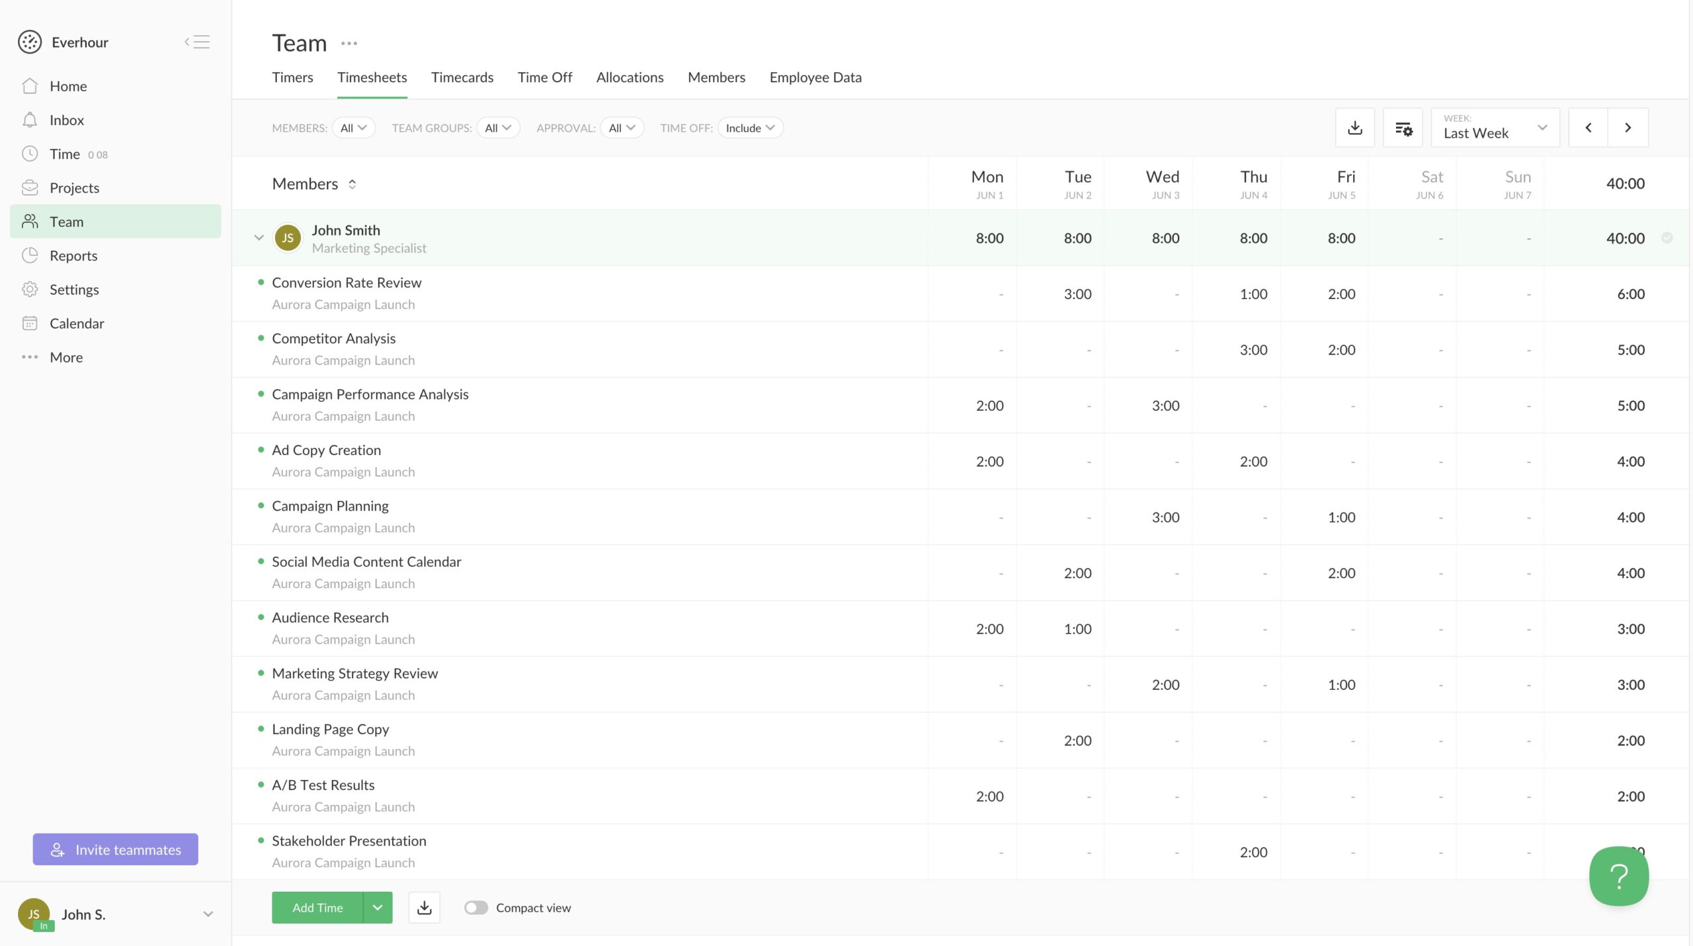
Task: Switch to the Allocations tab
Action: point(630,77)
